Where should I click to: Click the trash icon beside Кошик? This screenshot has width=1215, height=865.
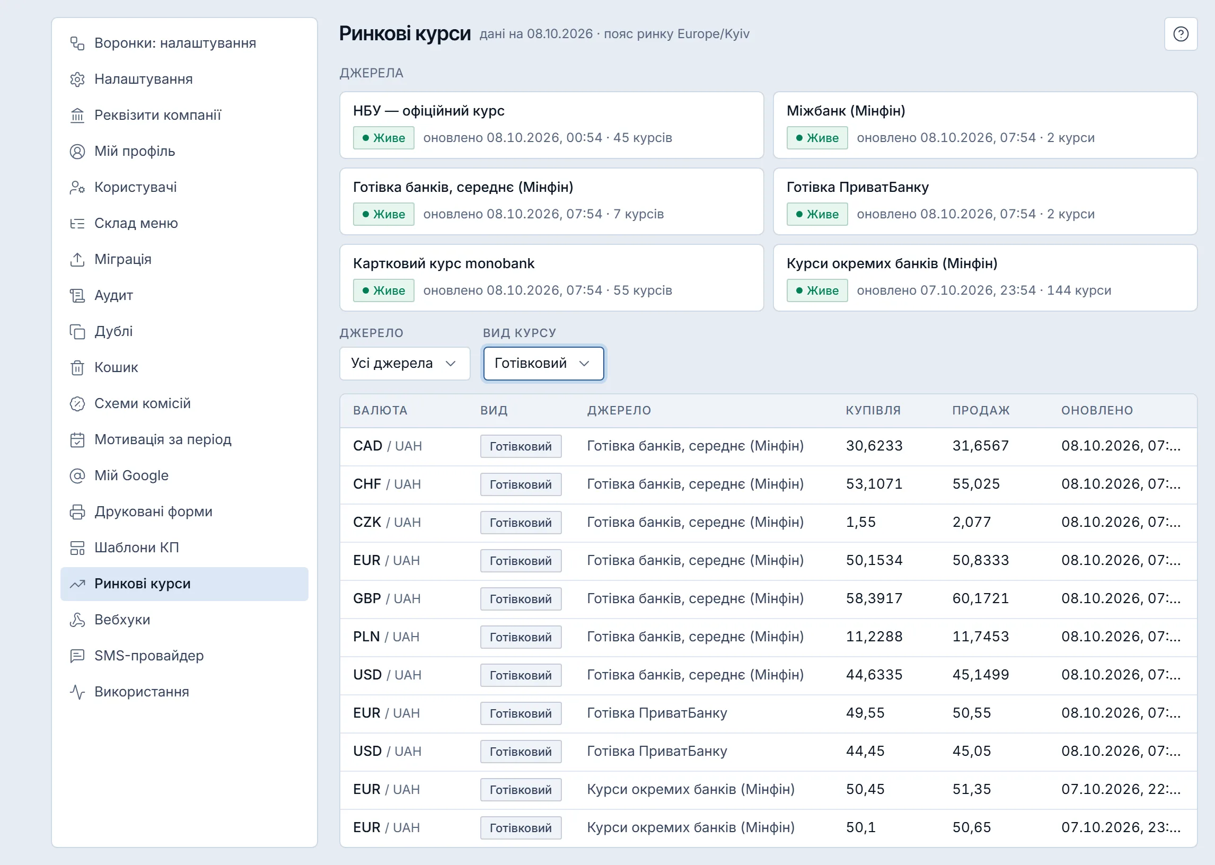[77, 367]
